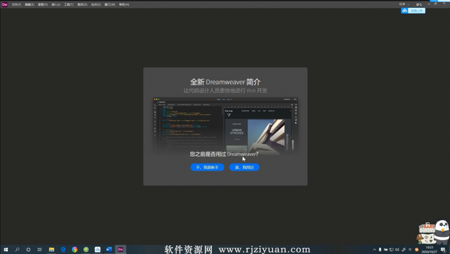Open Task View on the taskbar
The height and width of the screenshot is (254, 450).
click(40, 250)
